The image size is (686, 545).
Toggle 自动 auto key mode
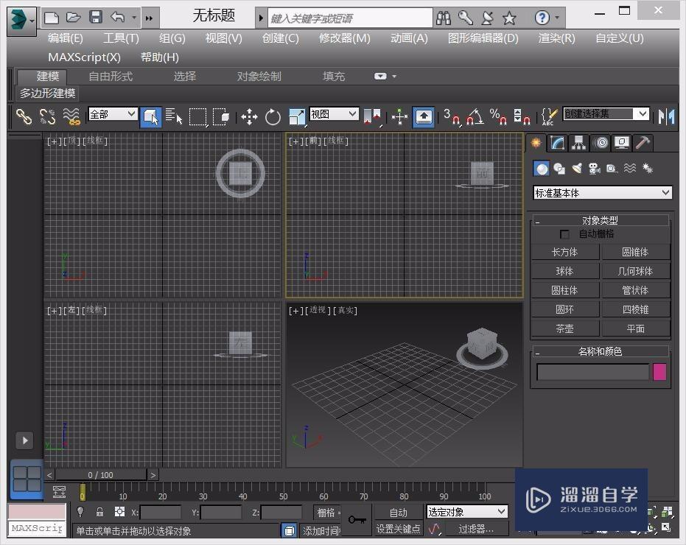[x=398, y=512]
